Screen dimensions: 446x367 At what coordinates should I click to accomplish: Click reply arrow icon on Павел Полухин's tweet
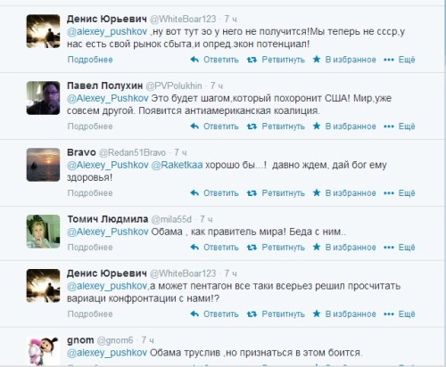194,126
